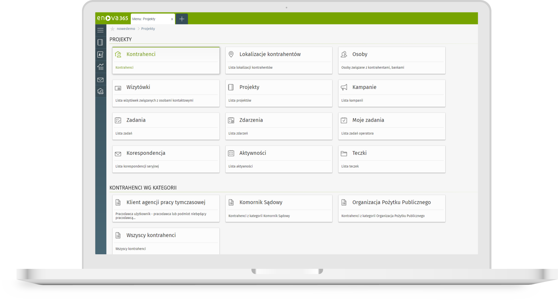The width and height of the screenshot is (558, 301).
Task: Click the Teczki folder icon
Action: 344,154
